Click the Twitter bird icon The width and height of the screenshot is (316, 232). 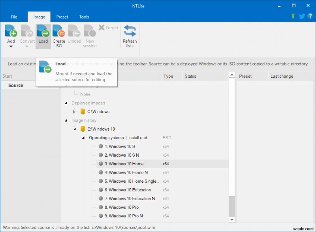[x=301, y=17]
